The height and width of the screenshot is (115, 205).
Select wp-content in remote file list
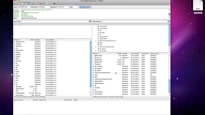point(98,68)
